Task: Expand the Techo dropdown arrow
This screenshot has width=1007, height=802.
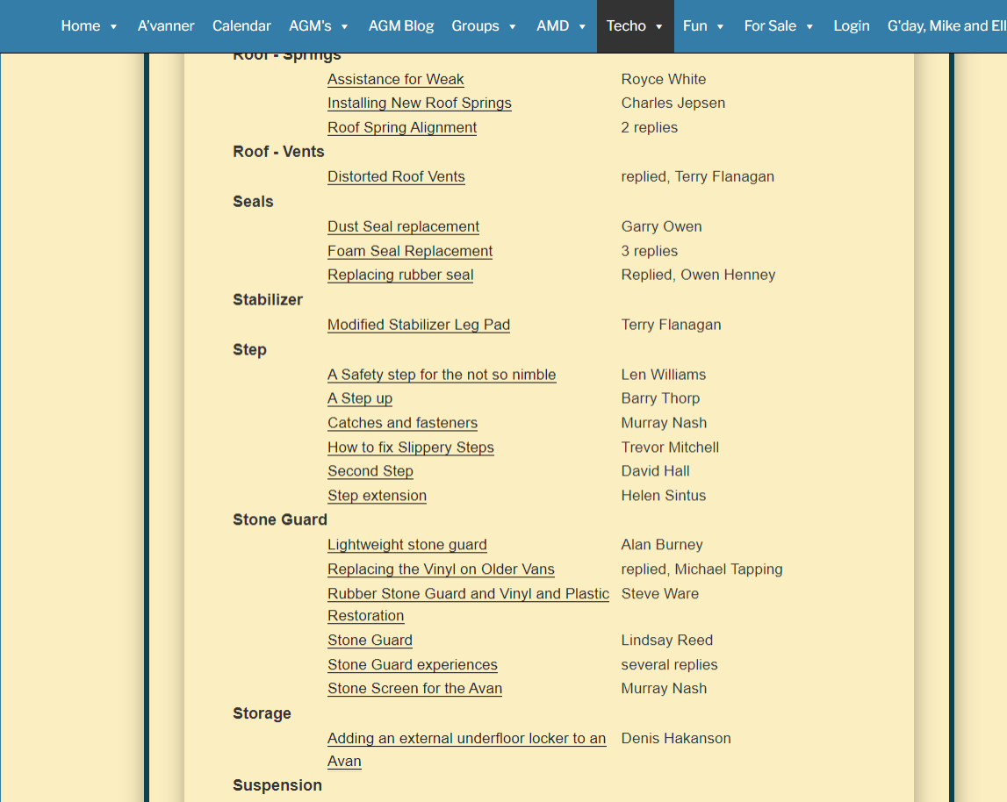Action: (x=659, y=26)
